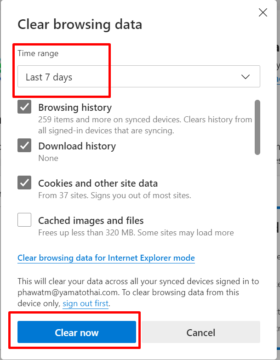Click the 'Browsing history' label text

tap(75, 108)
